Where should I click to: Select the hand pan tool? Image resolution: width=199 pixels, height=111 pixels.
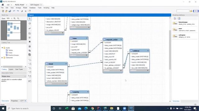point(30,23)
